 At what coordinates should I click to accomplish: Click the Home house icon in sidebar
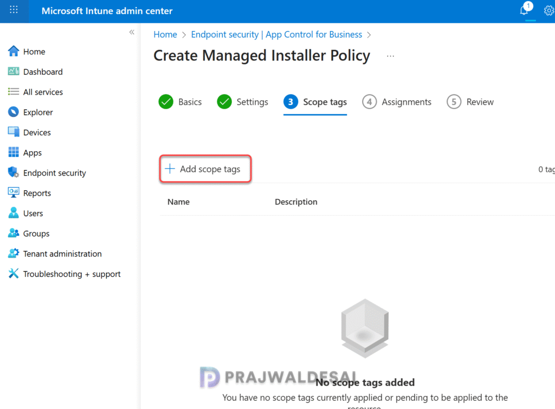pyautogui.click(x=14, y=51)
